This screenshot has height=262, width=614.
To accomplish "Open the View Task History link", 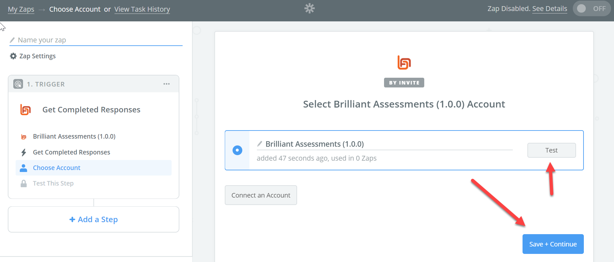I will (x=142, y=9).
